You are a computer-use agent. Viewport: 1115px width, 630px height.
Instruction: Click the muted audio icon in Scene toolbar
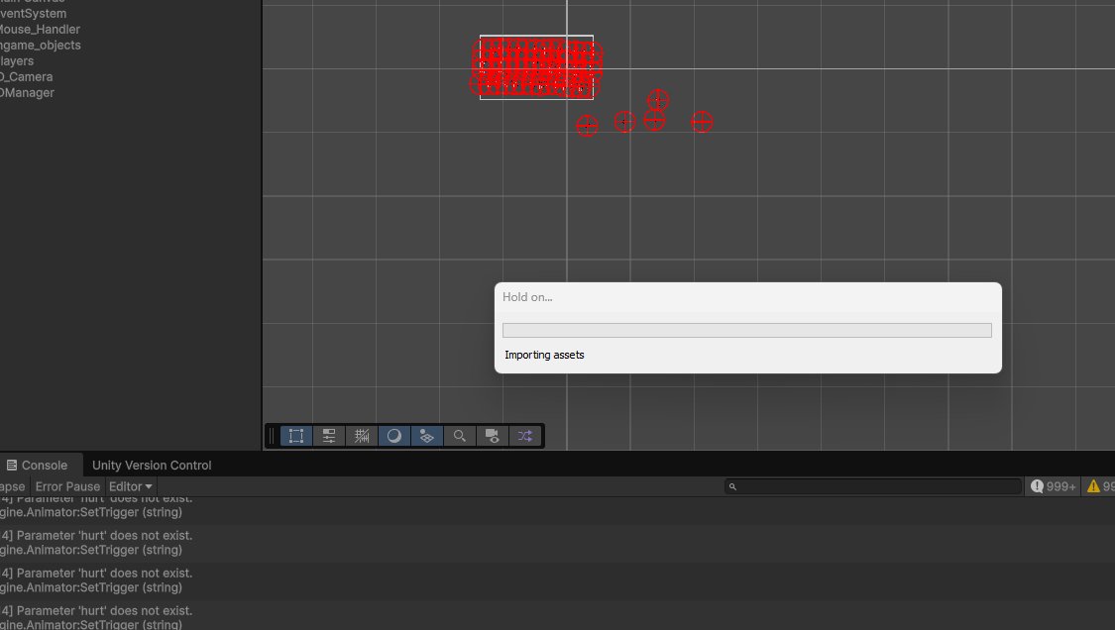(362, 436)
